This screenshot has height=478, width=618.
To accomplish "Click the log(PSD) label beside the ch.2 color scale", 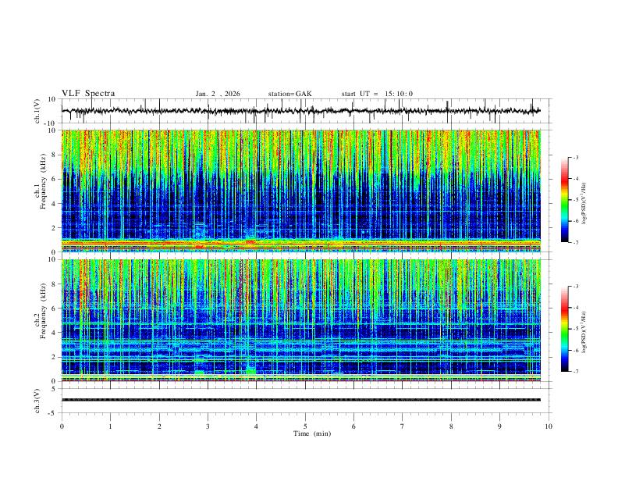I will click(x=584, y=332).
